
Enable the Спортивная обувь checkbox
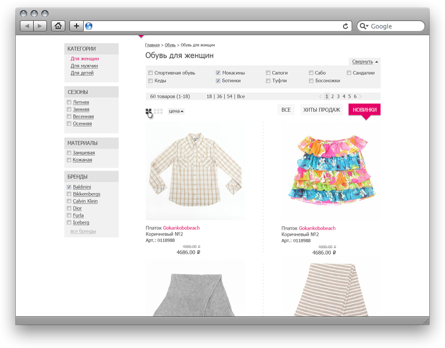pyautogui.click(x=151, y=73)
